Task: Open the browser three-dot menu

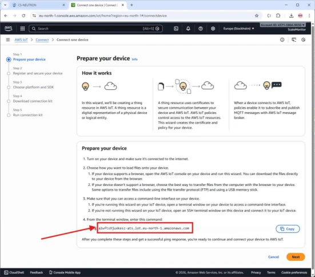Action: 309,15
